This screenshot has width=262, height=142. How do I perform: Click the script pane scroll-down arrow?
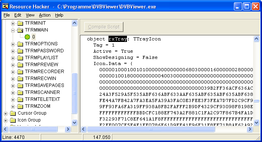257,122
